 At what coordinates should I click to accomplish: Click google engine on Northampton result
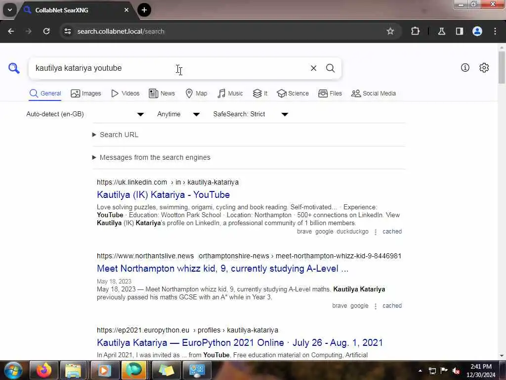(x=359, y=306)
